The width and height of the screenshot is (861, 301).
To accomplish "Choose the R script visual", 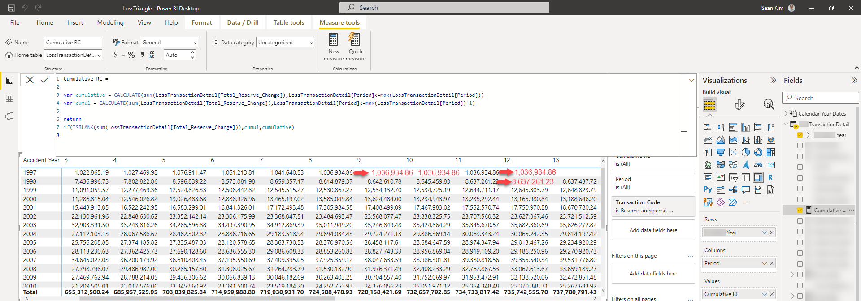I will point(771,178).
